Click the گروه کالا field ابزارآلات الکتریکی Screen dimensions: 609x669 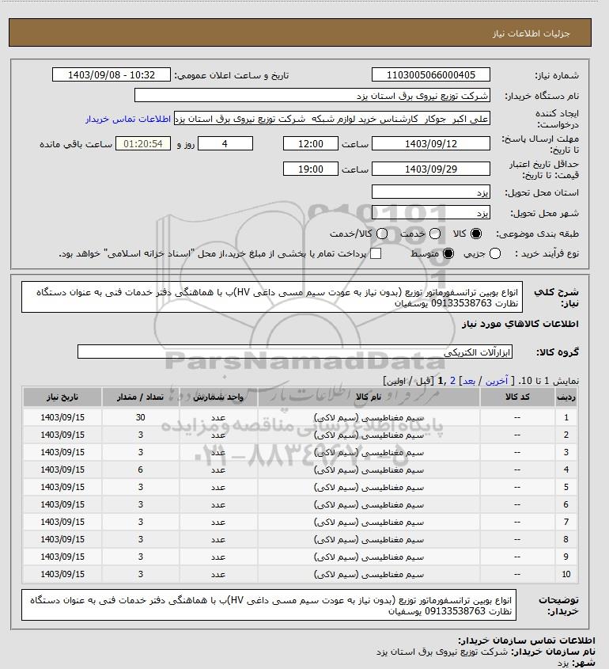pyautogui.click(x=295, y=352)
